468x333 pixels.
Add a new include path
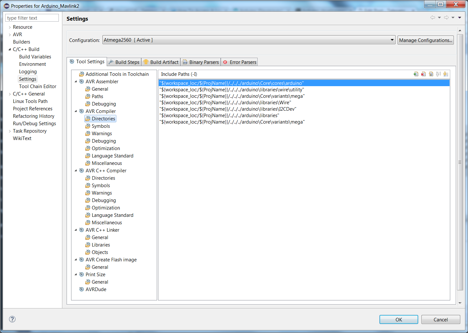[x=416, y=74]
